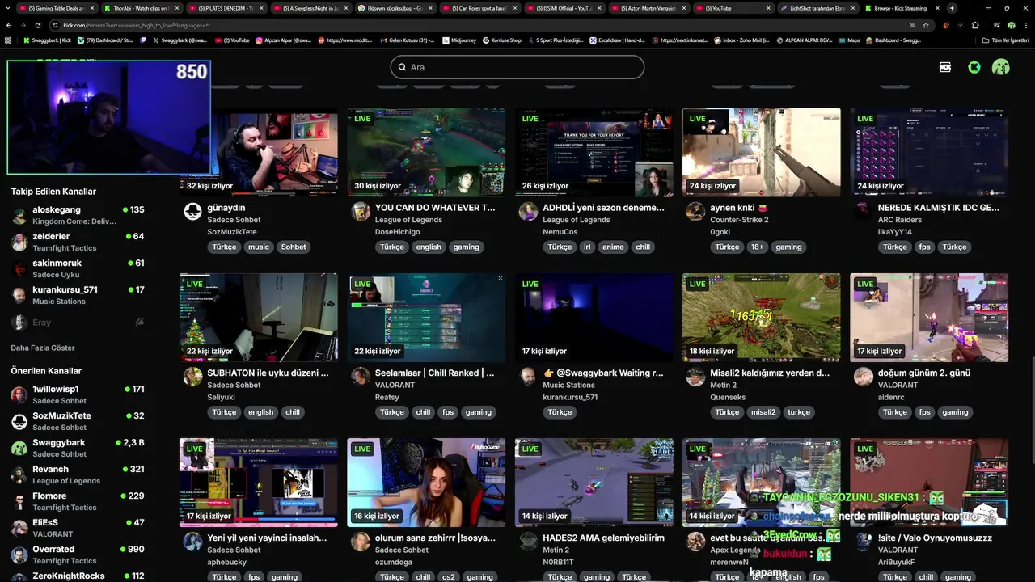
Task: Open Maps bookmark
Action: (x=849, y=40)
